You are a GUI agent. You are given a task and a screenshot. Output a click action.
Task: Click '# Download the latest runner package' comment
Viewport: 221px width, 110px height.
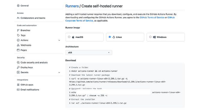89,75
